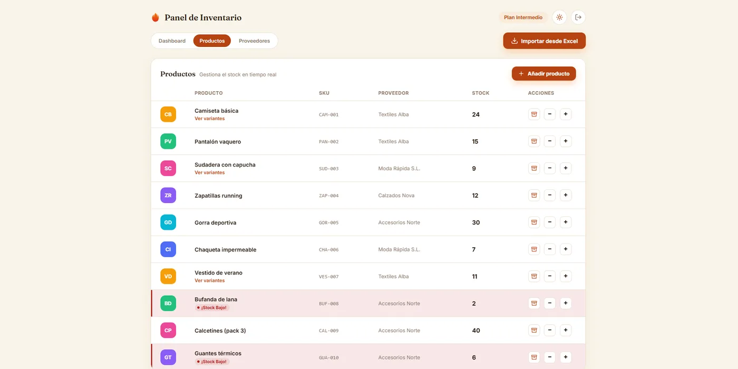Click the supplier Calzados Nova
Screen dimensions: 738x369
coord(396,195)
